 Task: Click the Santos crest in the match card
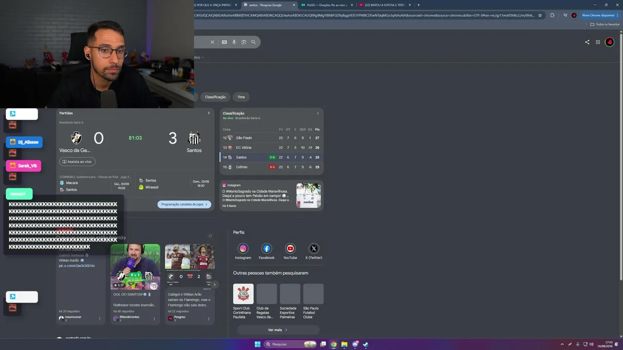click(194, 138)
